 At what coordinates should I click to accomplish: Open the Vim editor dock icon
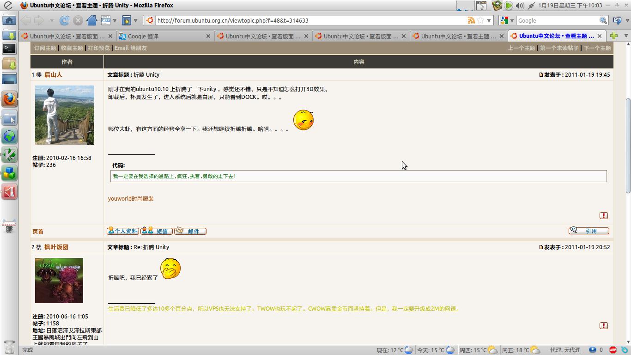[x=9, y=154]
